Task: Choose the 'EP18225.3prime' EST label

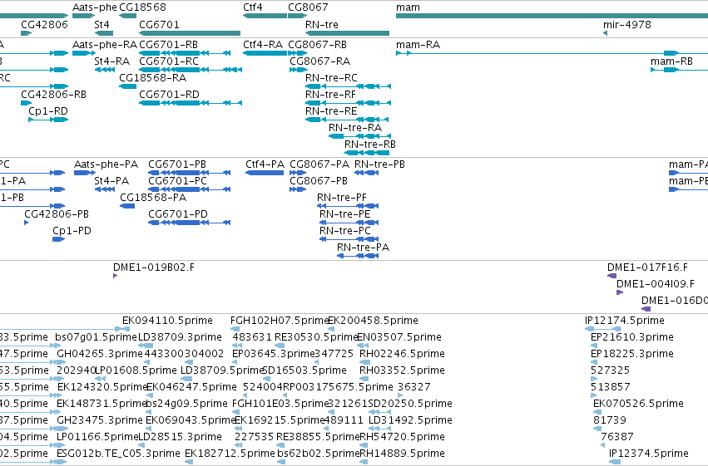Action: [x=631, y=354]
